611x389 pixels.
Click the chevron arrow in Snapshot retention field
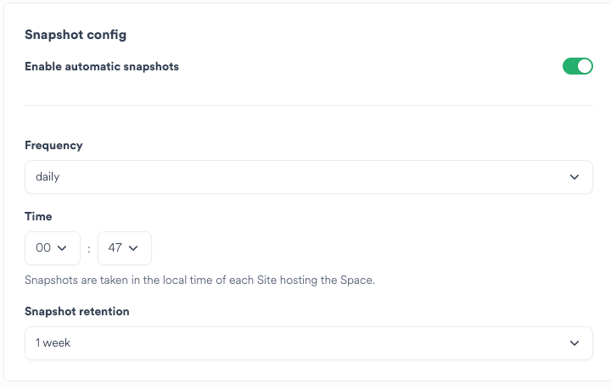click(x=575, y=343)
